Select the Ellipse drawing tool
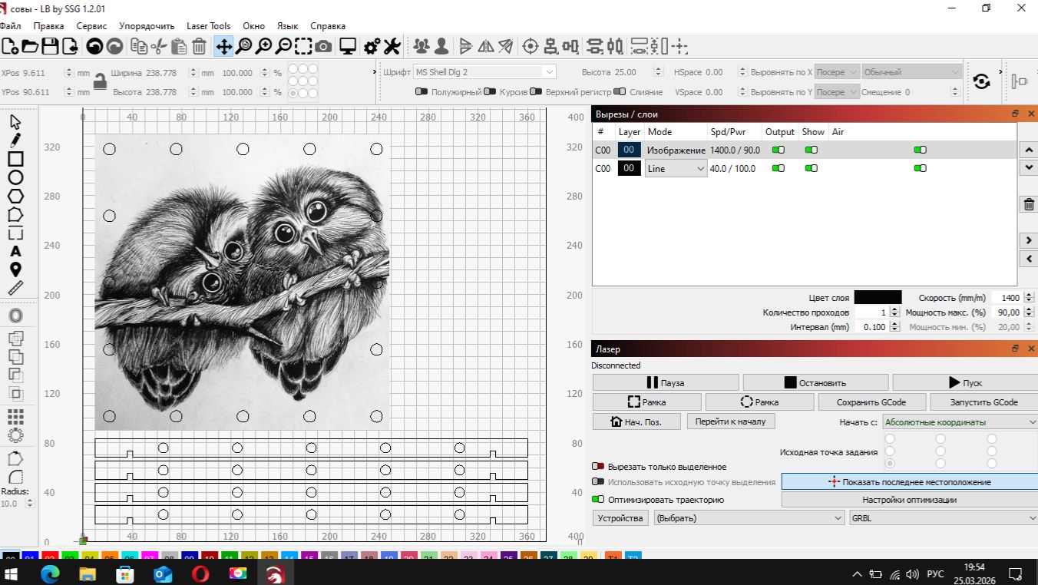The image size is (1038, 585). tap(15, 177)
